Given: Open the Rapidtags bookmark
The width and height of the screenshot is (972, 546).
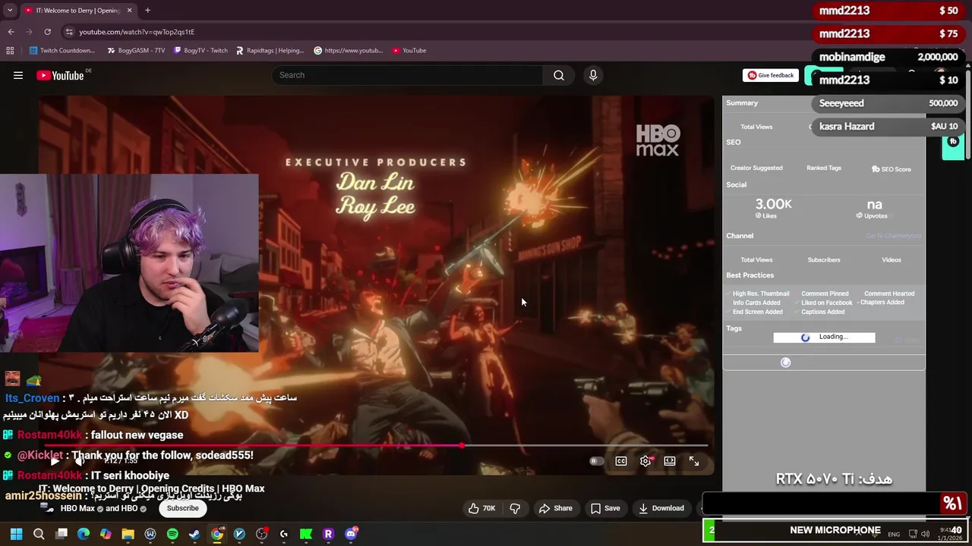Looking at the screenshot, I should tap(270, 51).
